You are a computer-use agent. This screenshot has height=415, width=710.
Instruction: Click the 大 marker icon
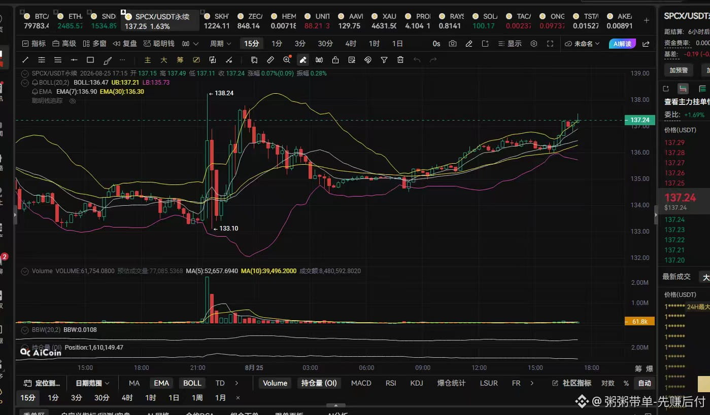(164, 60)
